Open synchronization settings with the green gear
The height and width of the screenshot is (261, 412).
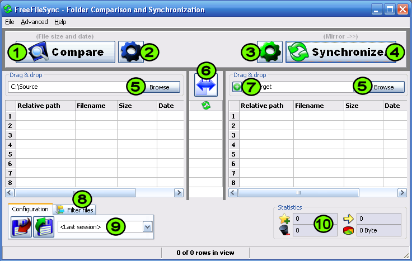coord(270,52)
